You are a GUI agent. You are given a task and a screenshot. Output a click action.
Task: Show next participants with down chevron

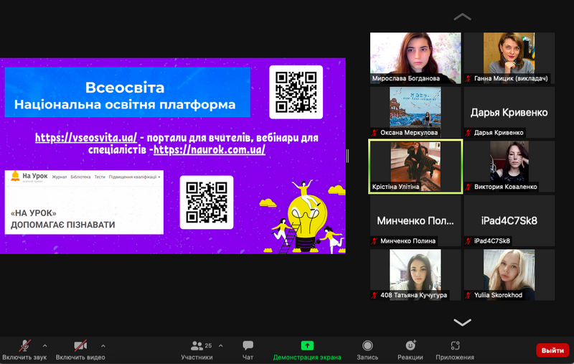coord(462,322)
